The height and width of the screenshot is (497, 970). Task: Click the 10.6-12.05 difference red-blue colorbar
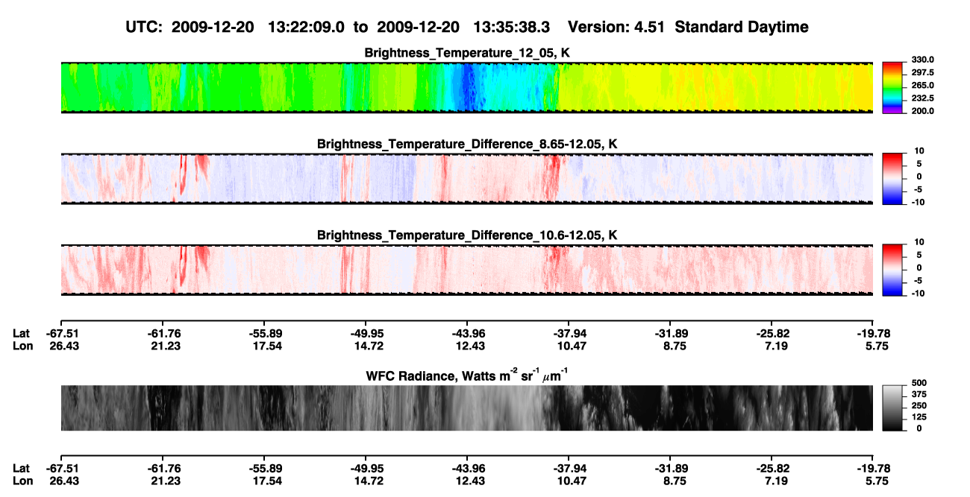[892, 270]
